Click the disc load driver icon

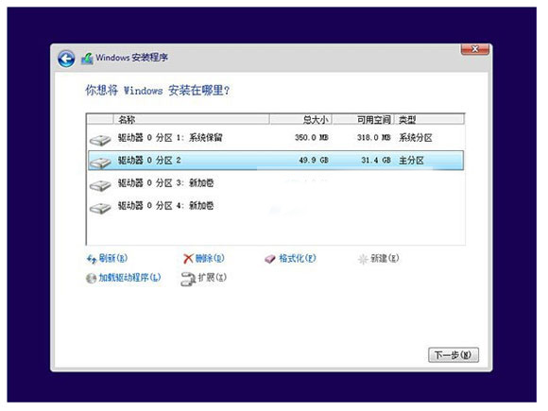click(x=92, y=278)
